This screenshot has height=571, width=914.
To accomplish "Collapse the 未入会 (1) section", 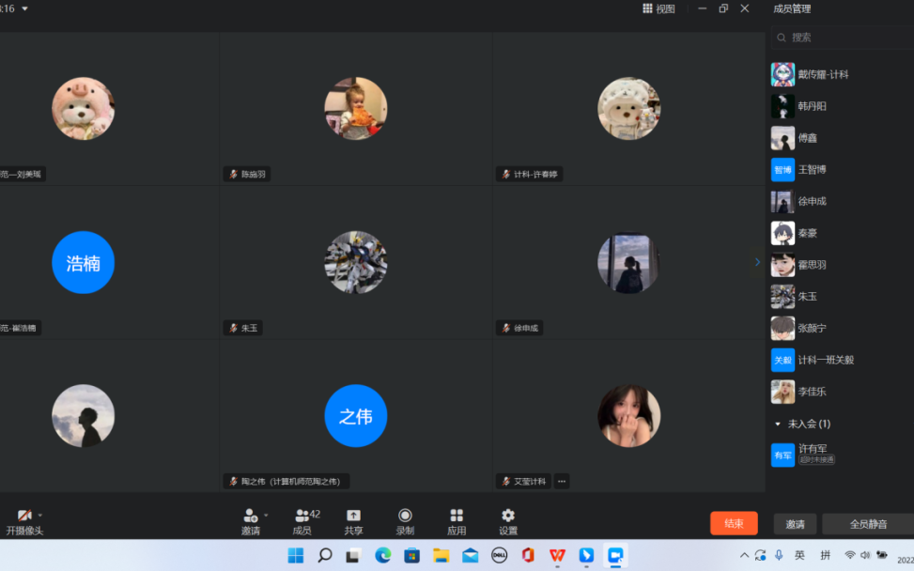I will (778, 424).
